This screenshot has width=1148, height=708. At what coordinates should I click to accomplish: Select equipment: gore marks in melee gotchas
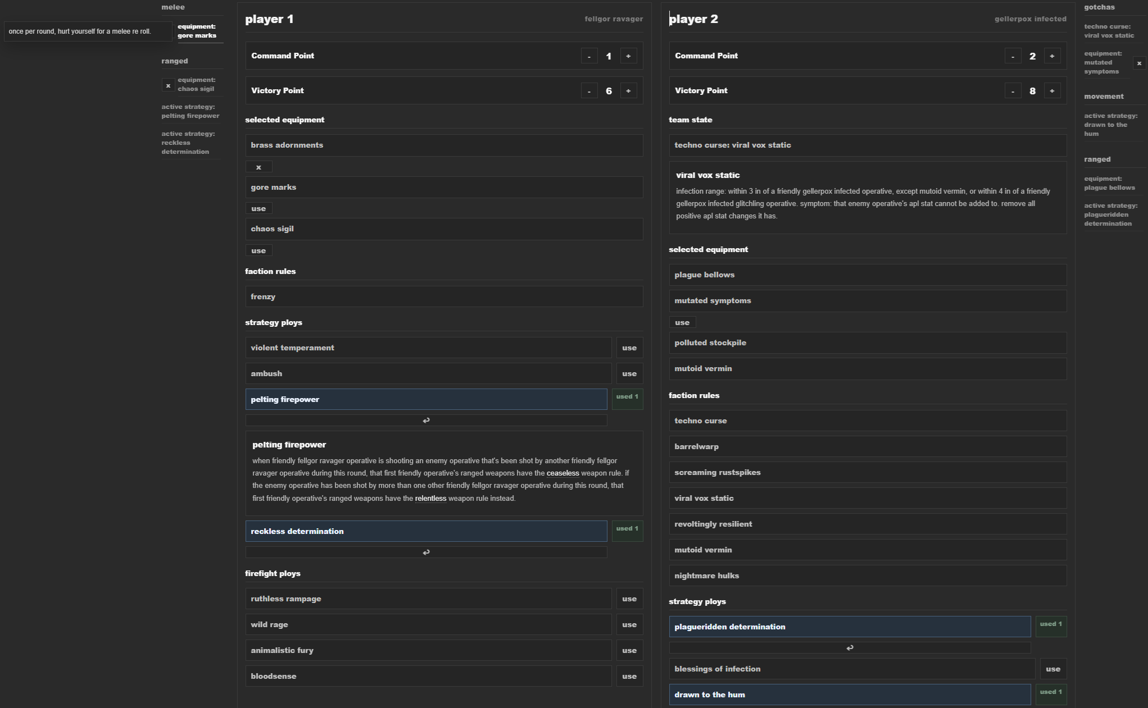pos(200,31)
